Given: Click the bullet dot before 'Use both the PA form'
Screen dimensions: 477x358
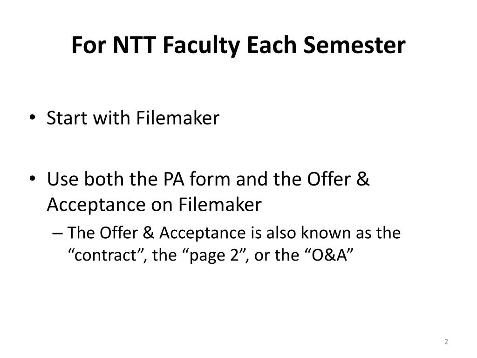Looking at the screenshot, I should coord(33,179).
